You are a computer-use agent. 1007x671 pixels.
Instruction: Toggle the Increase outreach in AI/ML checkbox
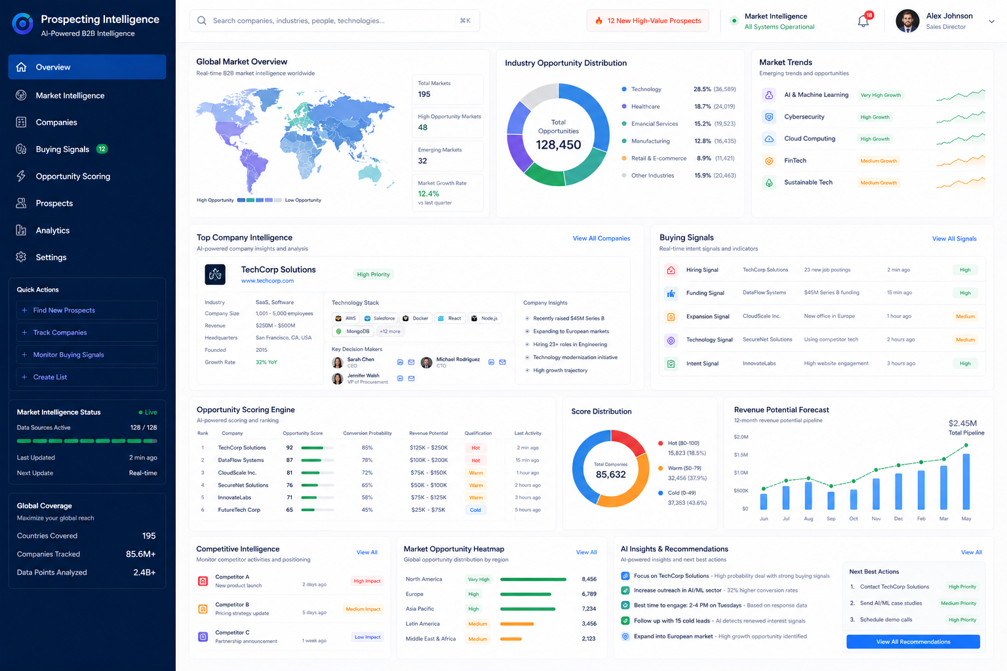point(625,590)
